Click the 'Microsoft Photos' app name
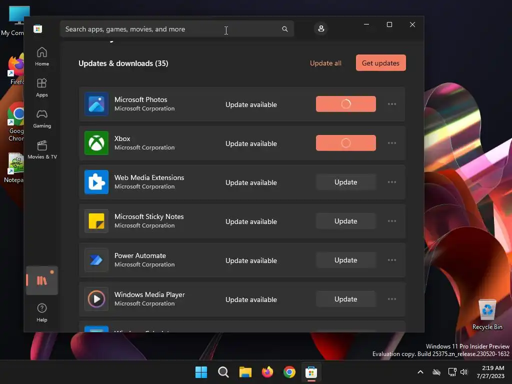 point(140,99)
